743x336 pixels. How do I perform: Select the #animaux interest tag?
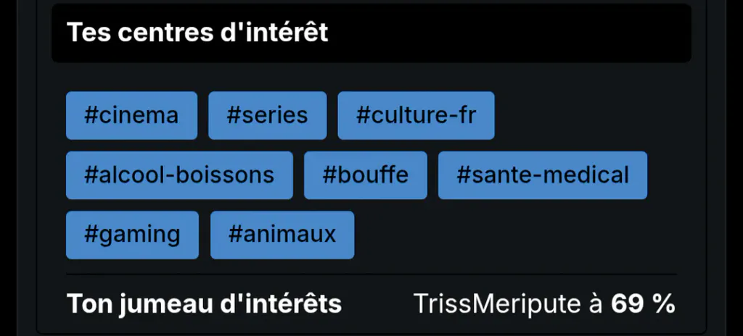[282, 235]
